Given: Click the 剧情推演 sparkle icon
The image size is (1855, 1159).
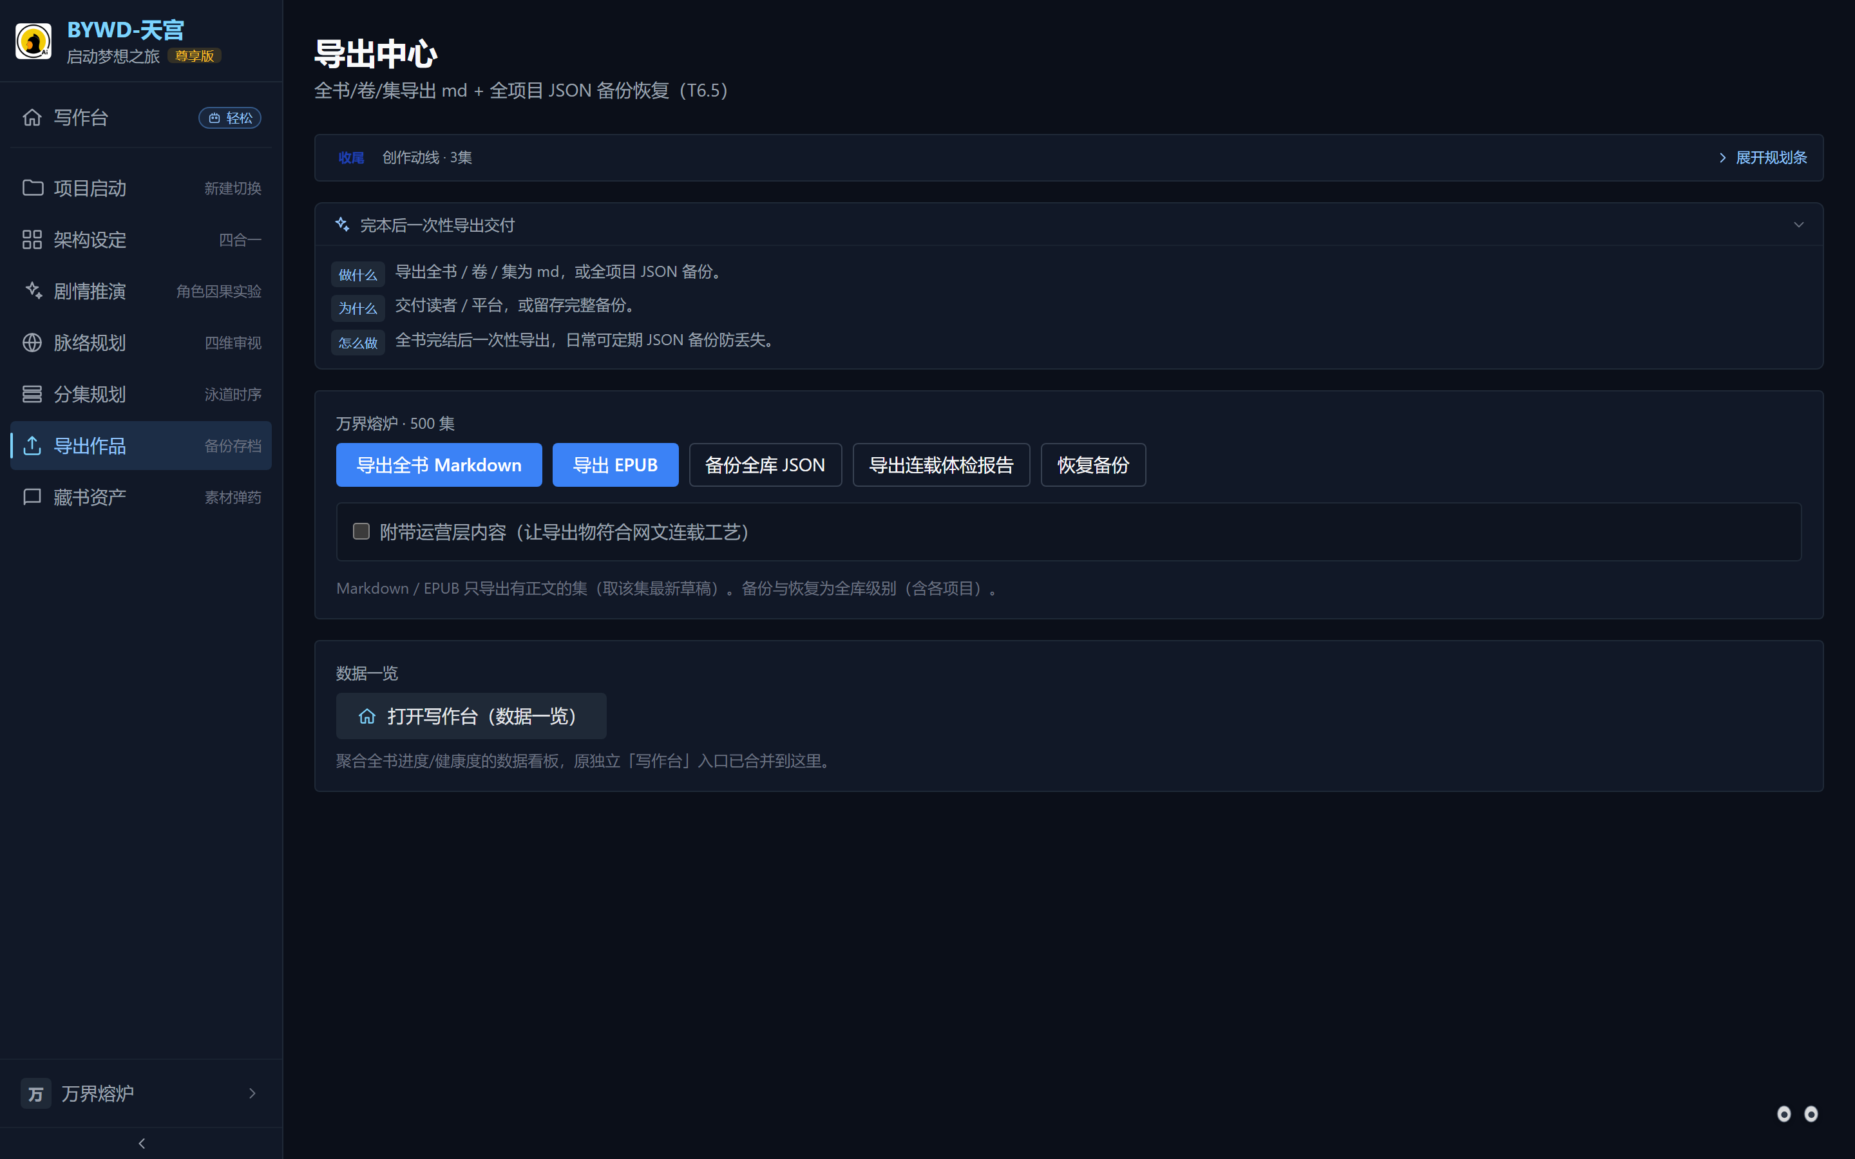Looking at the screenshot, I should pyautogui.click(x=32, y=290).
